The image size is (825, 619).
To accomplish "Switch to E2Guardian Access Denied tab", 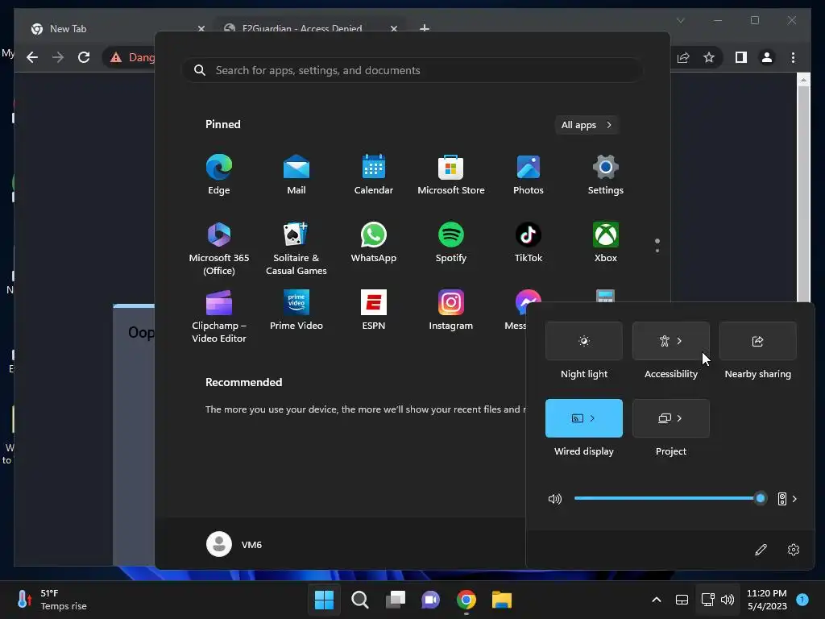I will click(310, 28).
